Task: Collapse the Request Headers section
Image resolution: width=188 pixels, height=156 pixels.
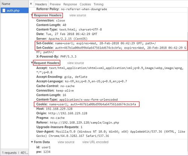Action: 32,63
